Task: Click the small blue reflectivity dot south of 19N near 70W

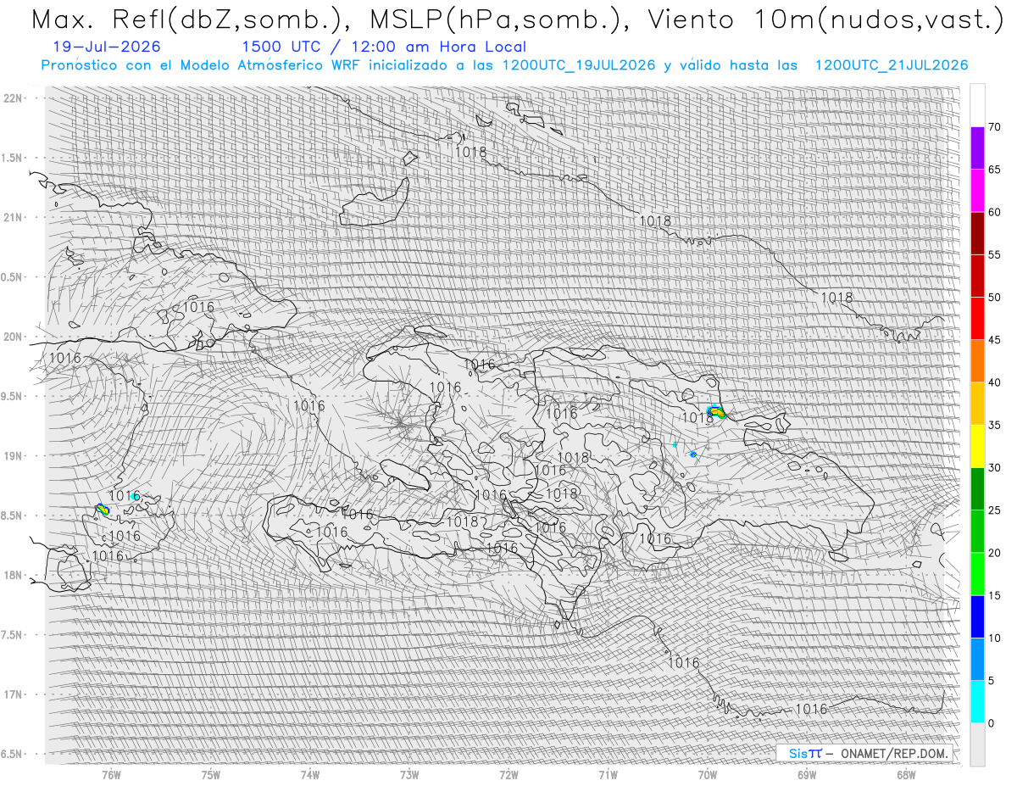Action: (693, 454)
